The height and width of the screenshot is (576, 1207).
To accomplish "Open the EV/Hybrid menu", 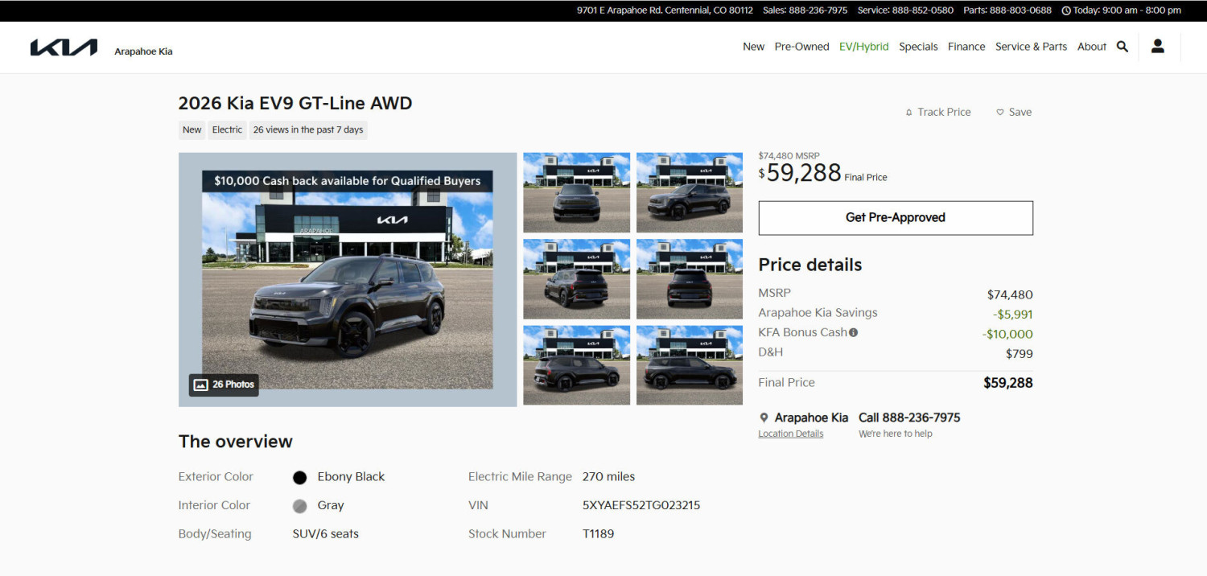I will click(x=863, y=47).
